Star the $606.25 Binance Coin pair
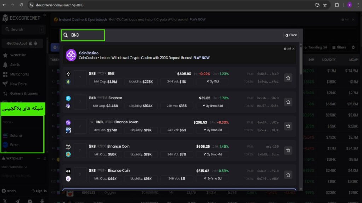The height and width of the screenshot is (203, 362). click(x=288, y=150)
